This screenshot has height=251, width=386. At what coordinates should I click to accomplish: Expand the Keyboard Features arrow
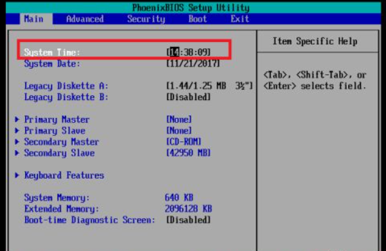(17, 176)
